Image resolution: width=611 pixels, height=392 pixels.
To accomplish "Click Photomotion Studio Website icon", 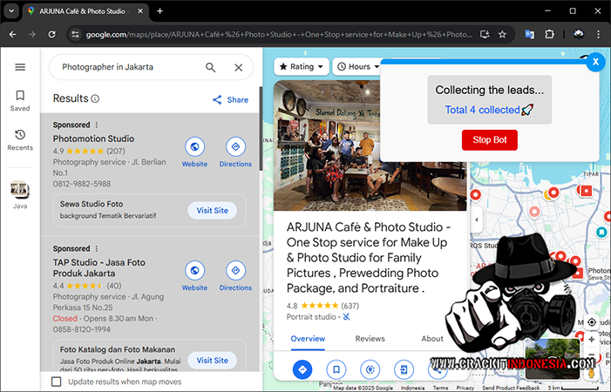I will (x=194, y=147).
